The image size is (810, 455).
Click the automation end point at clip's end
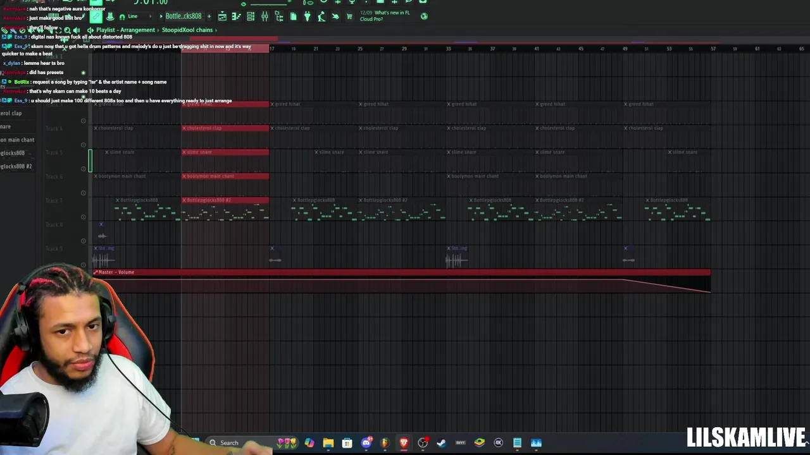[x=709, y=291]
